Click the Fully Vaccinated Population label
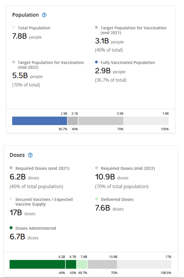This screenshot has height=278, width=184. tap(128, 62)
